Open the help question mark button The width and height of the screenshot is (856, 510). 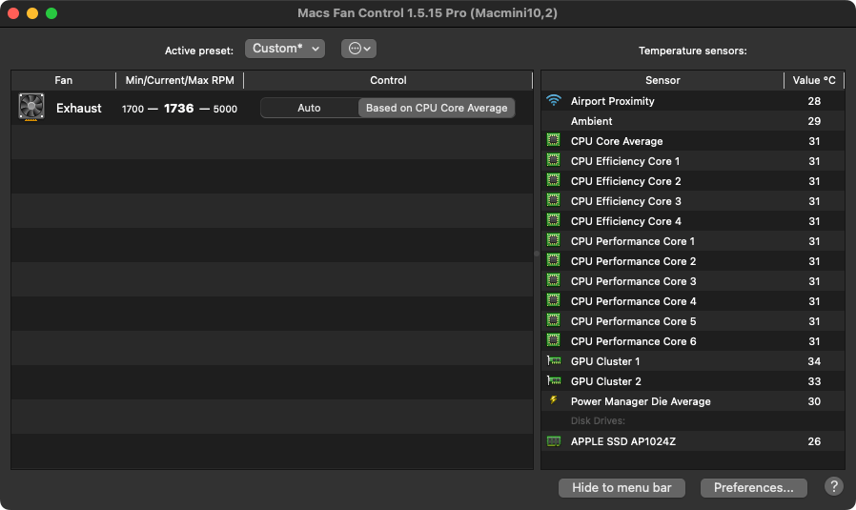click(834, 486)
